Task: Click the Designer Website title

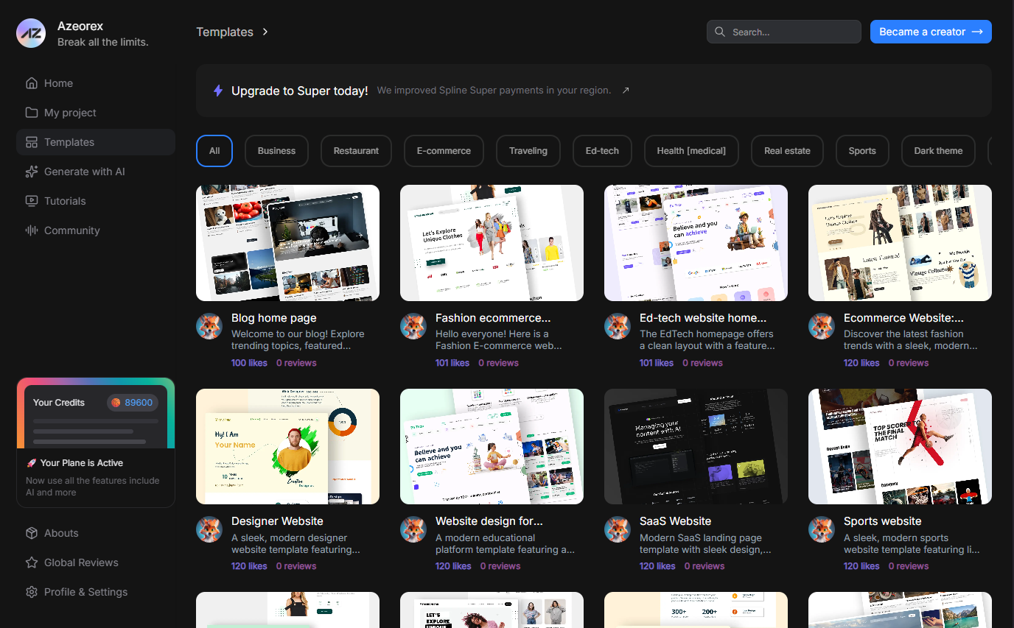Action: (277, 521)
